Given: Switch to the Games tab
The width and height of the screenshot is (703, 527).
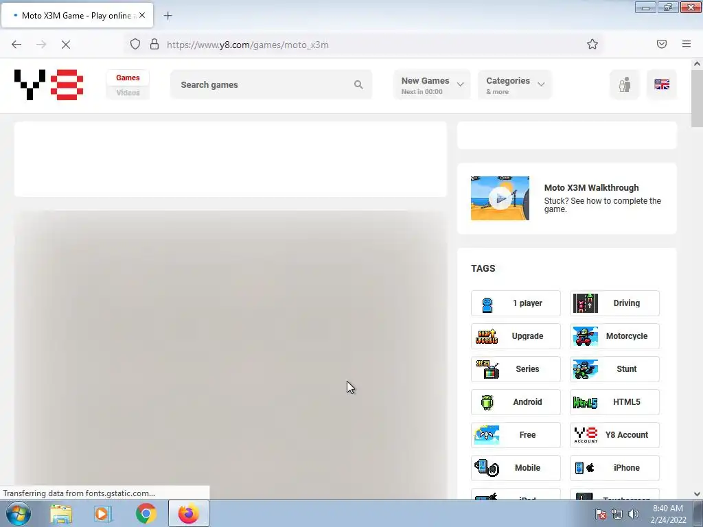Looking at the screenshot, I should (128, 78).
